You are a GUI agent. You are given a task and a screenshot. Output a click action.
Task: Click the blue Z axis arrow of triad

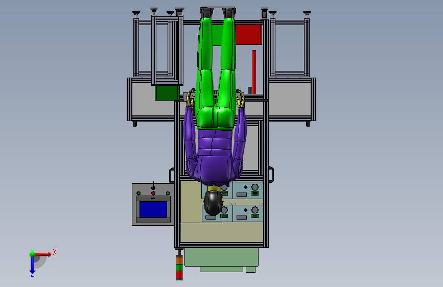tap(32, 266)
